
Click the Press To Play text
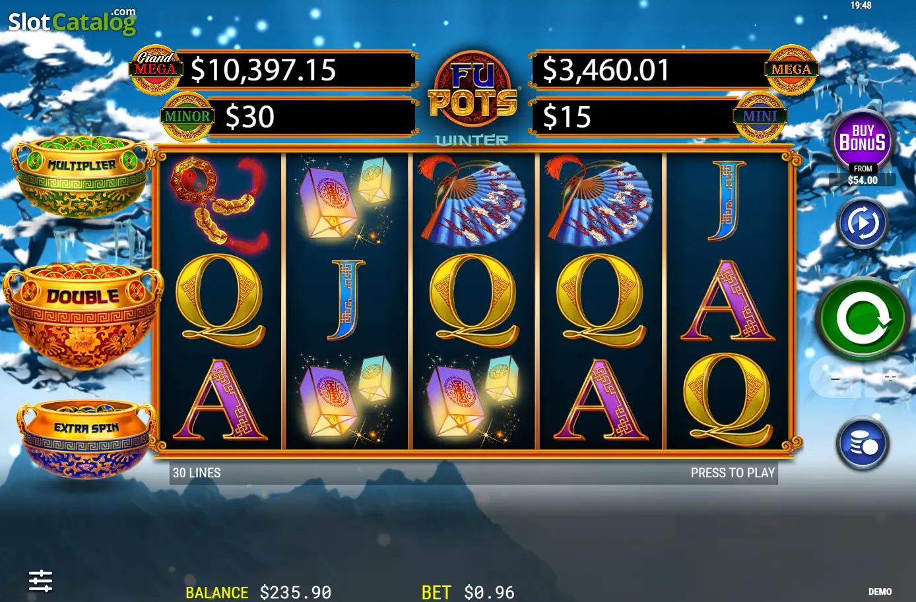(733, 473)
